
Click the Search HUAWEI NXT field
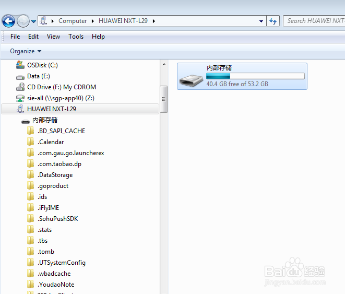(x=314, y=21)
